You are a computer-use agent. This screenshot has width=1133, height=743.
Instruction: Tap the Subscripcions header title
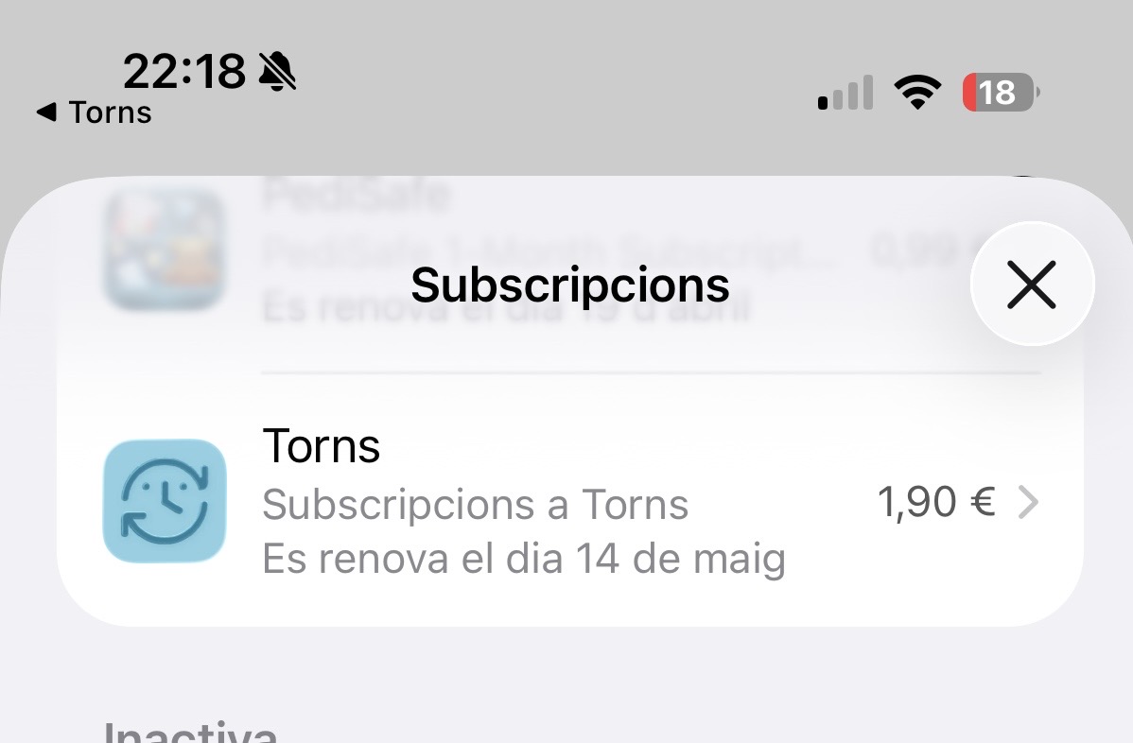570,285
